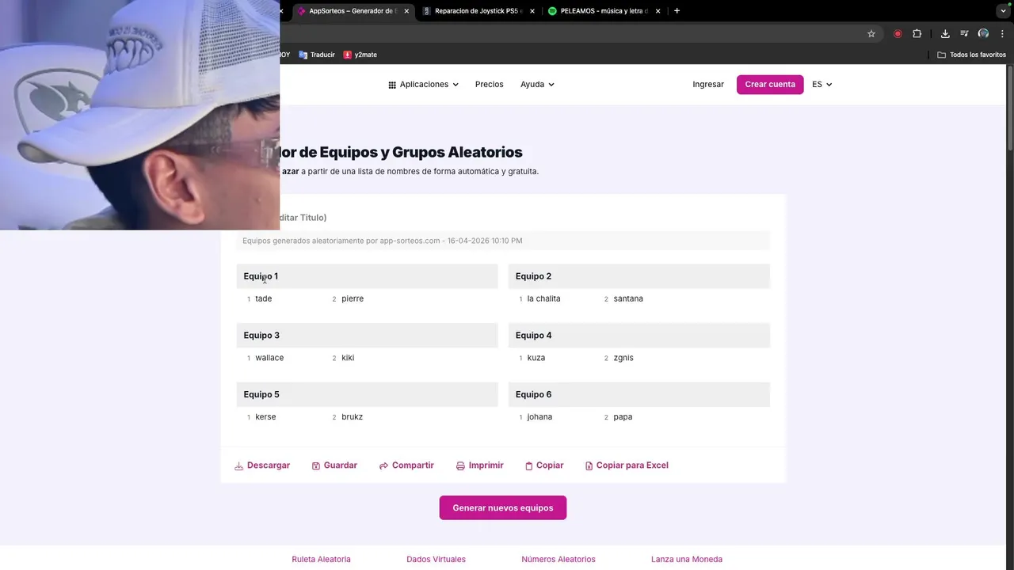Click Generar nuevos equipos button

click(x=503, y=507)
